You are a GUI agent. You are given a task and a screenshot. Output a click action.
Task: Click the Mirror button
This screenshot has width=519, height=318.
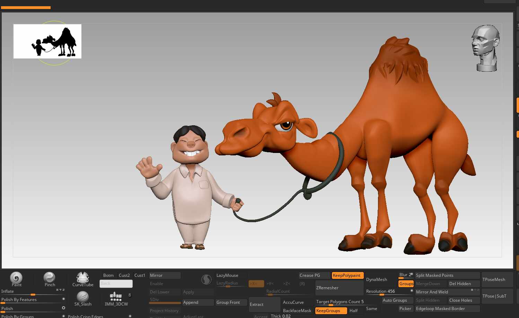tap(165, 275)
